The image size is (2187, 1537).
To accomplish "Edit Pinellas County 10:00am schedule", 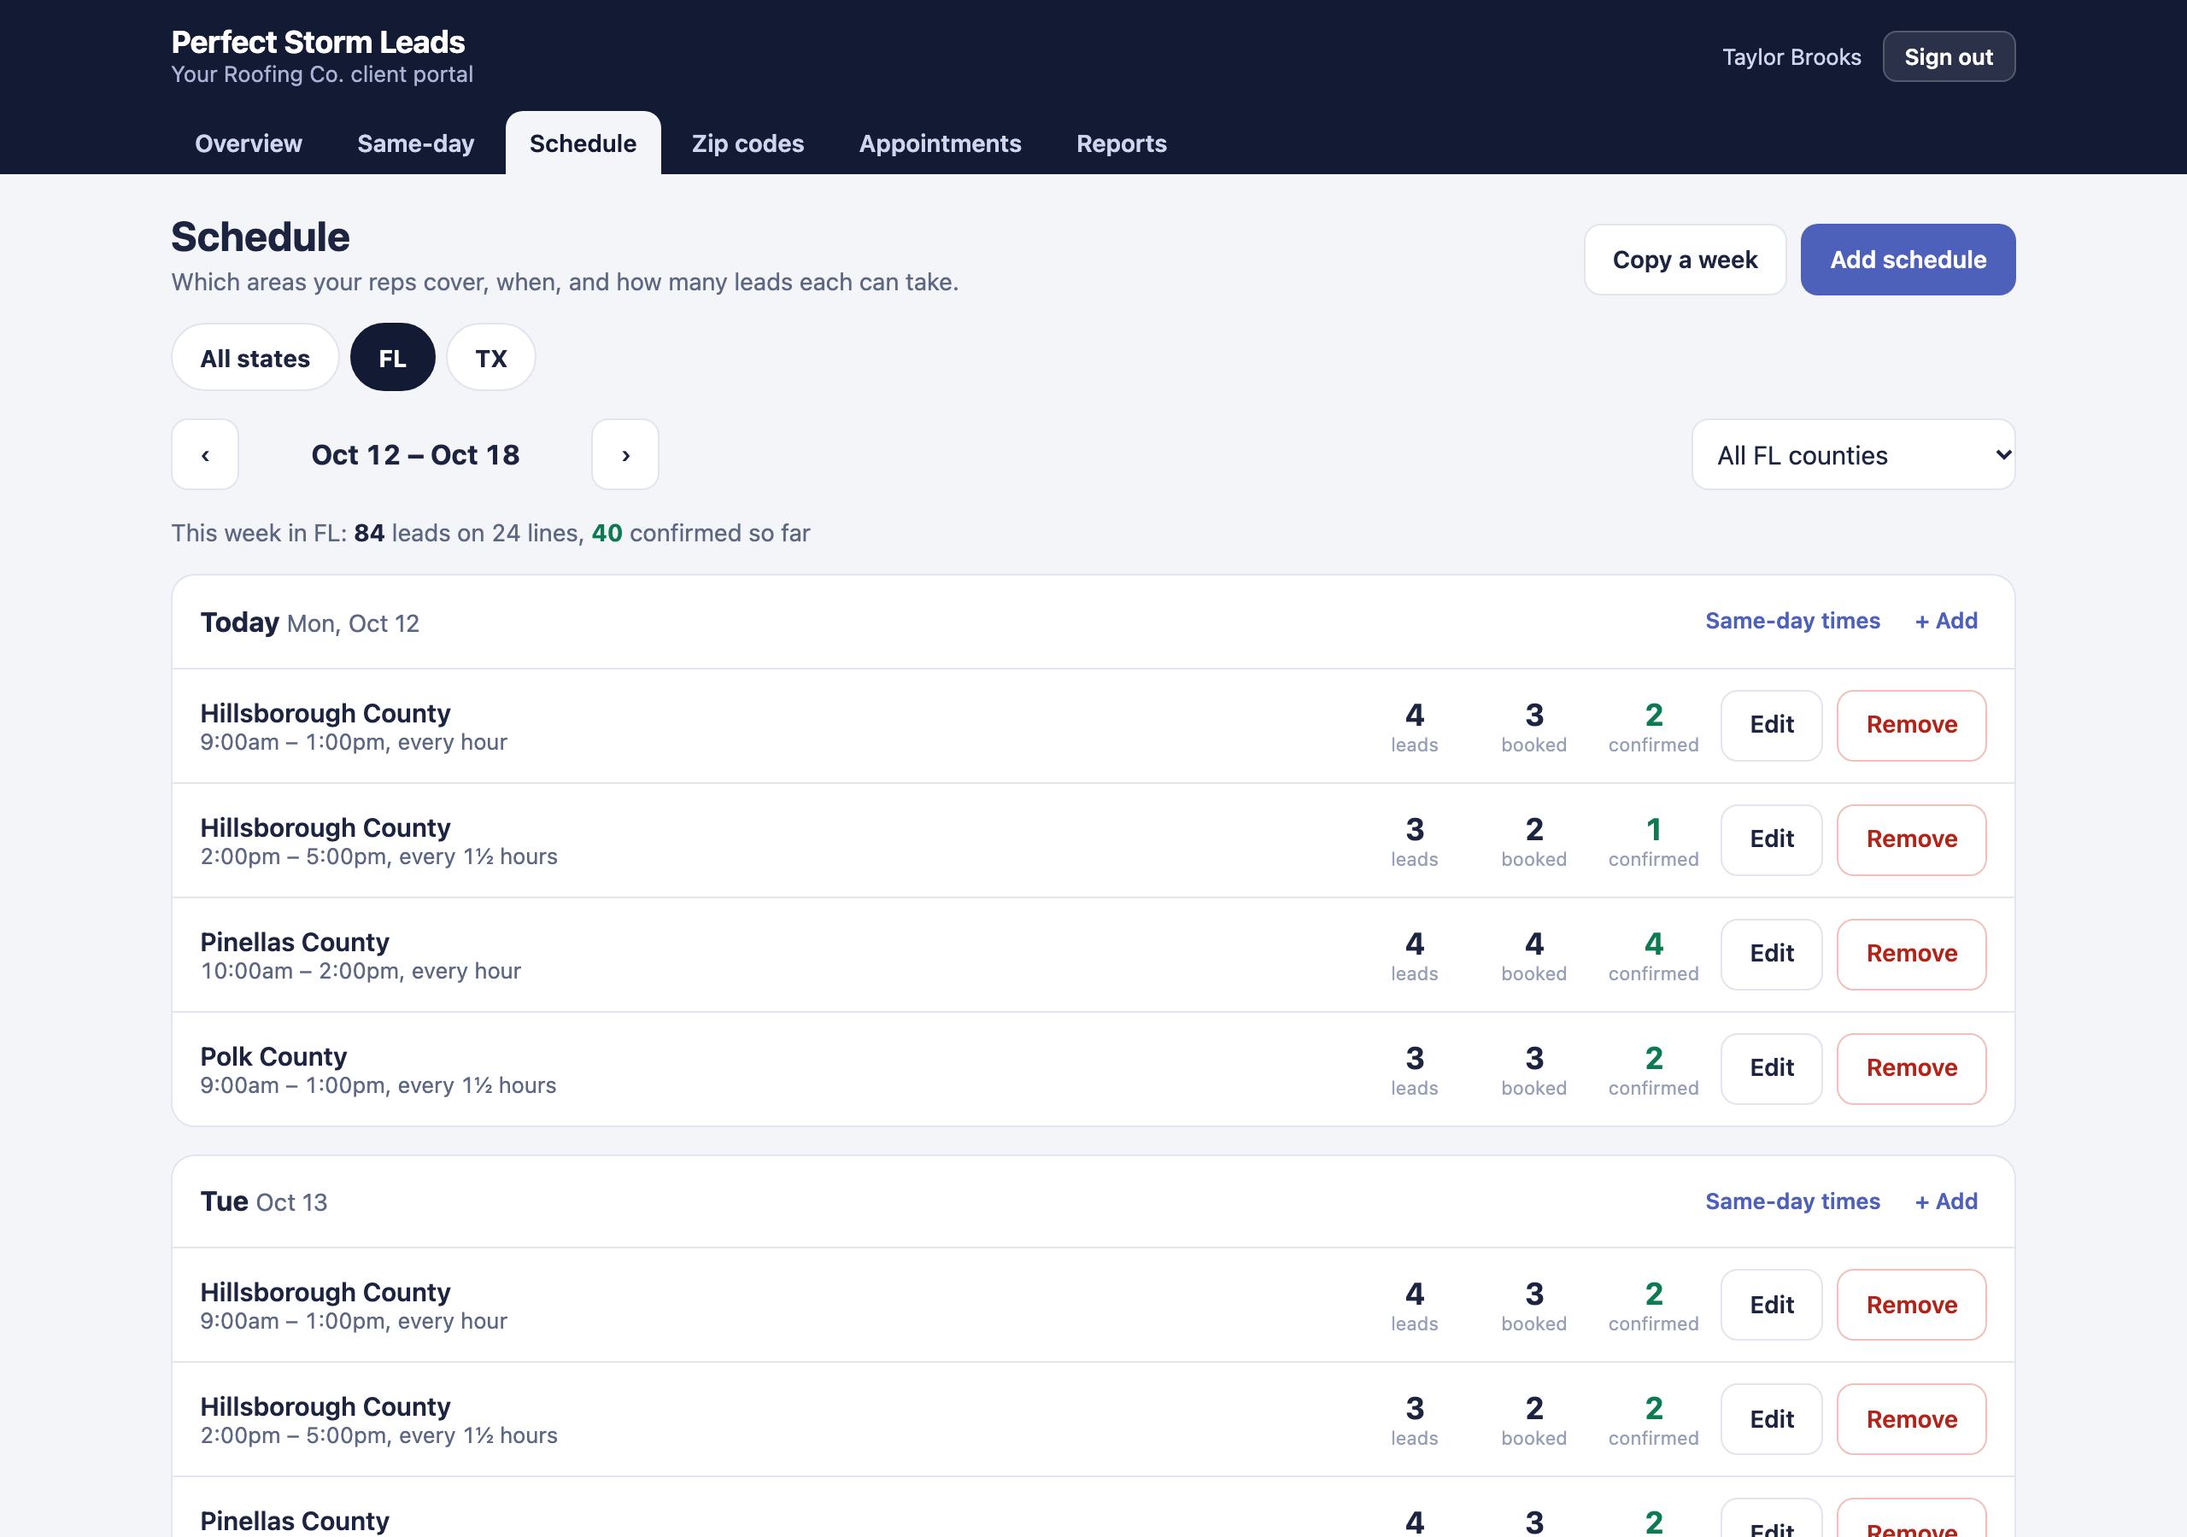I will (x=1771, y=954).
